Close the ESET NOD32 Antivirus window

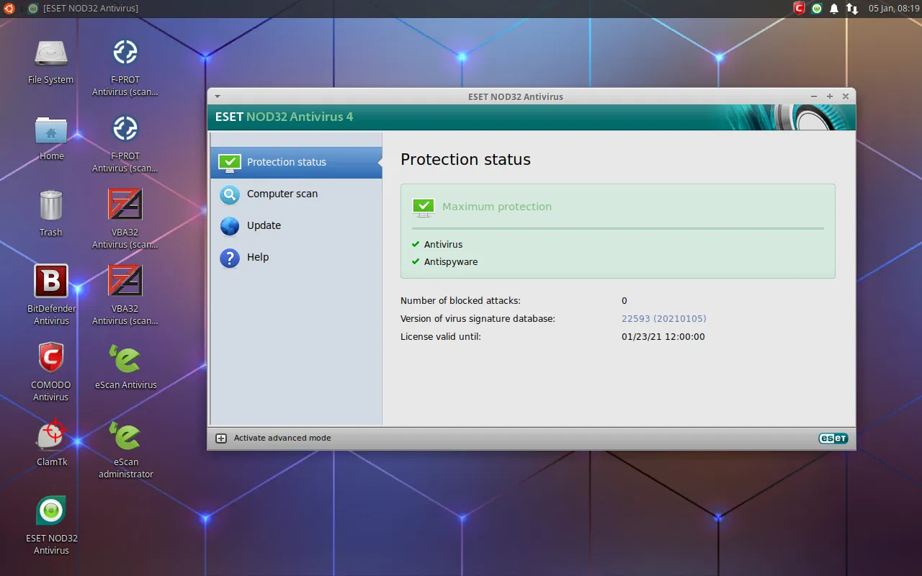point(846,96)
